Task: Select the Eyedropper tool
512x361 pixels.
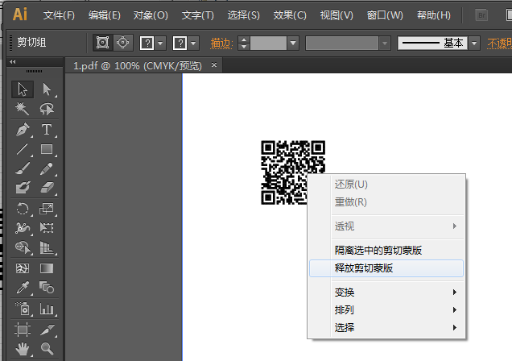Action: (23, 288)
